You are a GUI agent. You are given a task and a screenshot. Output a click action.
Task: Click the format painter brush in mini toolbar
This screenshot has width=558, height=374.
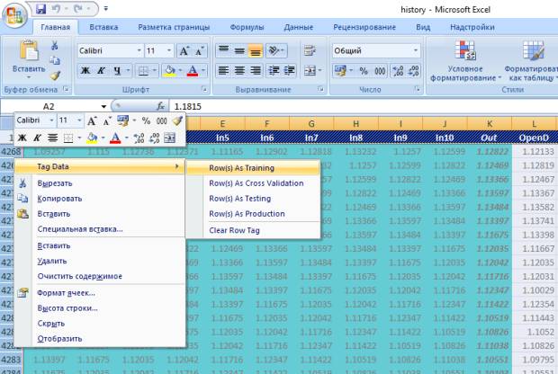pyautogui.click(x=177, y=120)
